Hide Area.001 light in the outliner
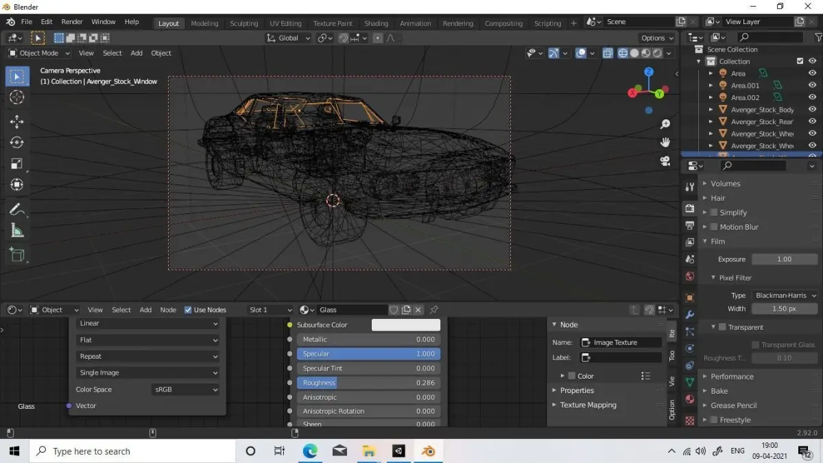Image resolution: width=823 pixels, height=463 pixels. point(812,86)
